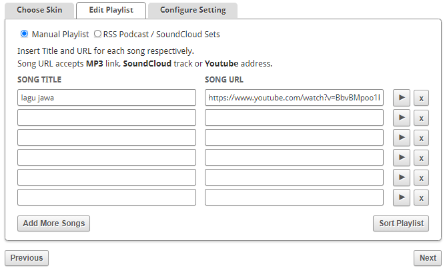Click the play icon in fifth row
This screenshot has width=447, height=270.
pyautogui.click(x=402, y=178)
